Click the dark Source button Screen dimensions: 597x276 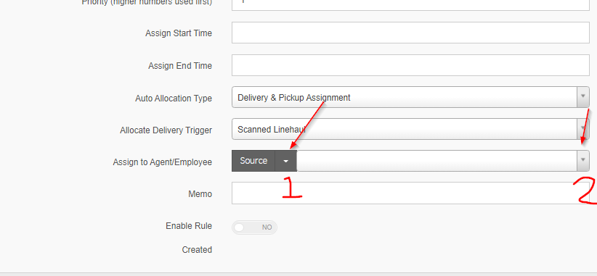[253, 161]
